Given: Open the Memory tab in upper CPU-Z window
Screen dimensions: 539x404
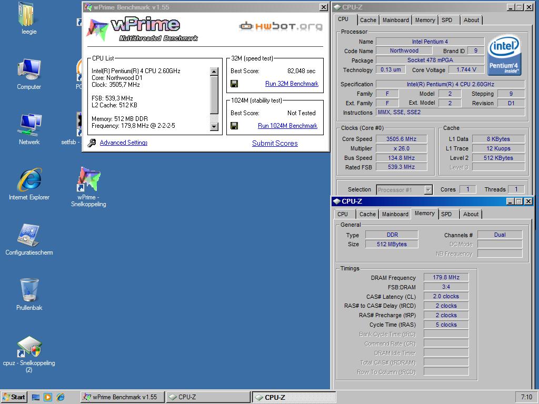Looking at the screenshot, I should (x=425, y=20).
